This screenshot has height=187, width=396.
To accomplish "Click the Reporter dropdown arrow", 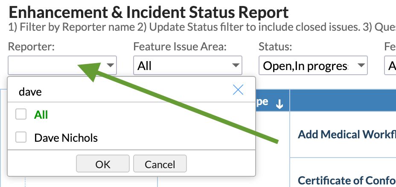I will coord(111,66).
